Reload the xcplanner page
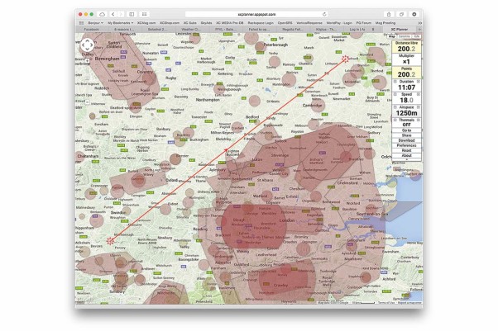 click(324, 14)
